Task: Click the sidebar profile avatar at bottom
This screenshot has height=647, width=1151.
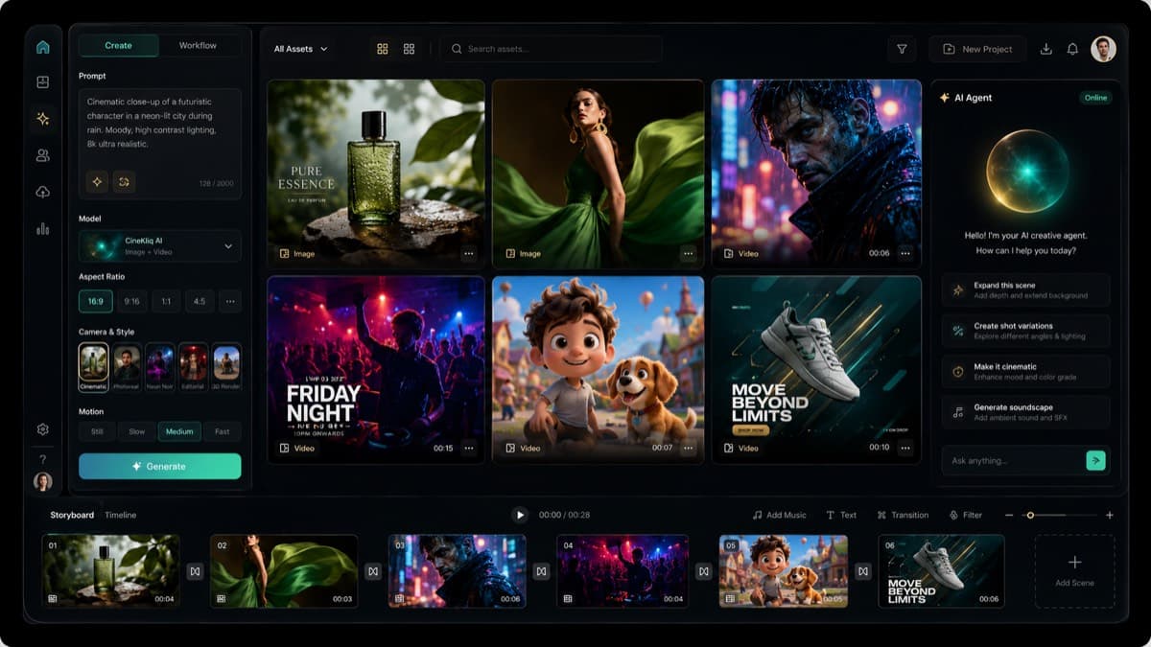Action: pos(42,481)
